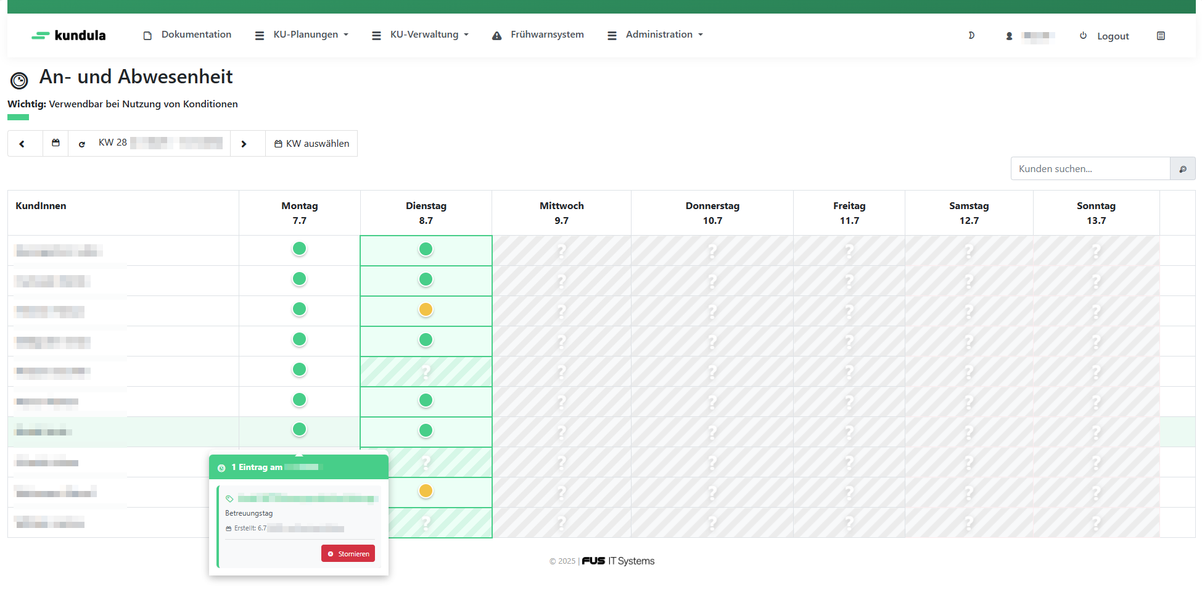Click the red Stornieren button
The height and width of the screenshot is (602, 1202).
348,554
